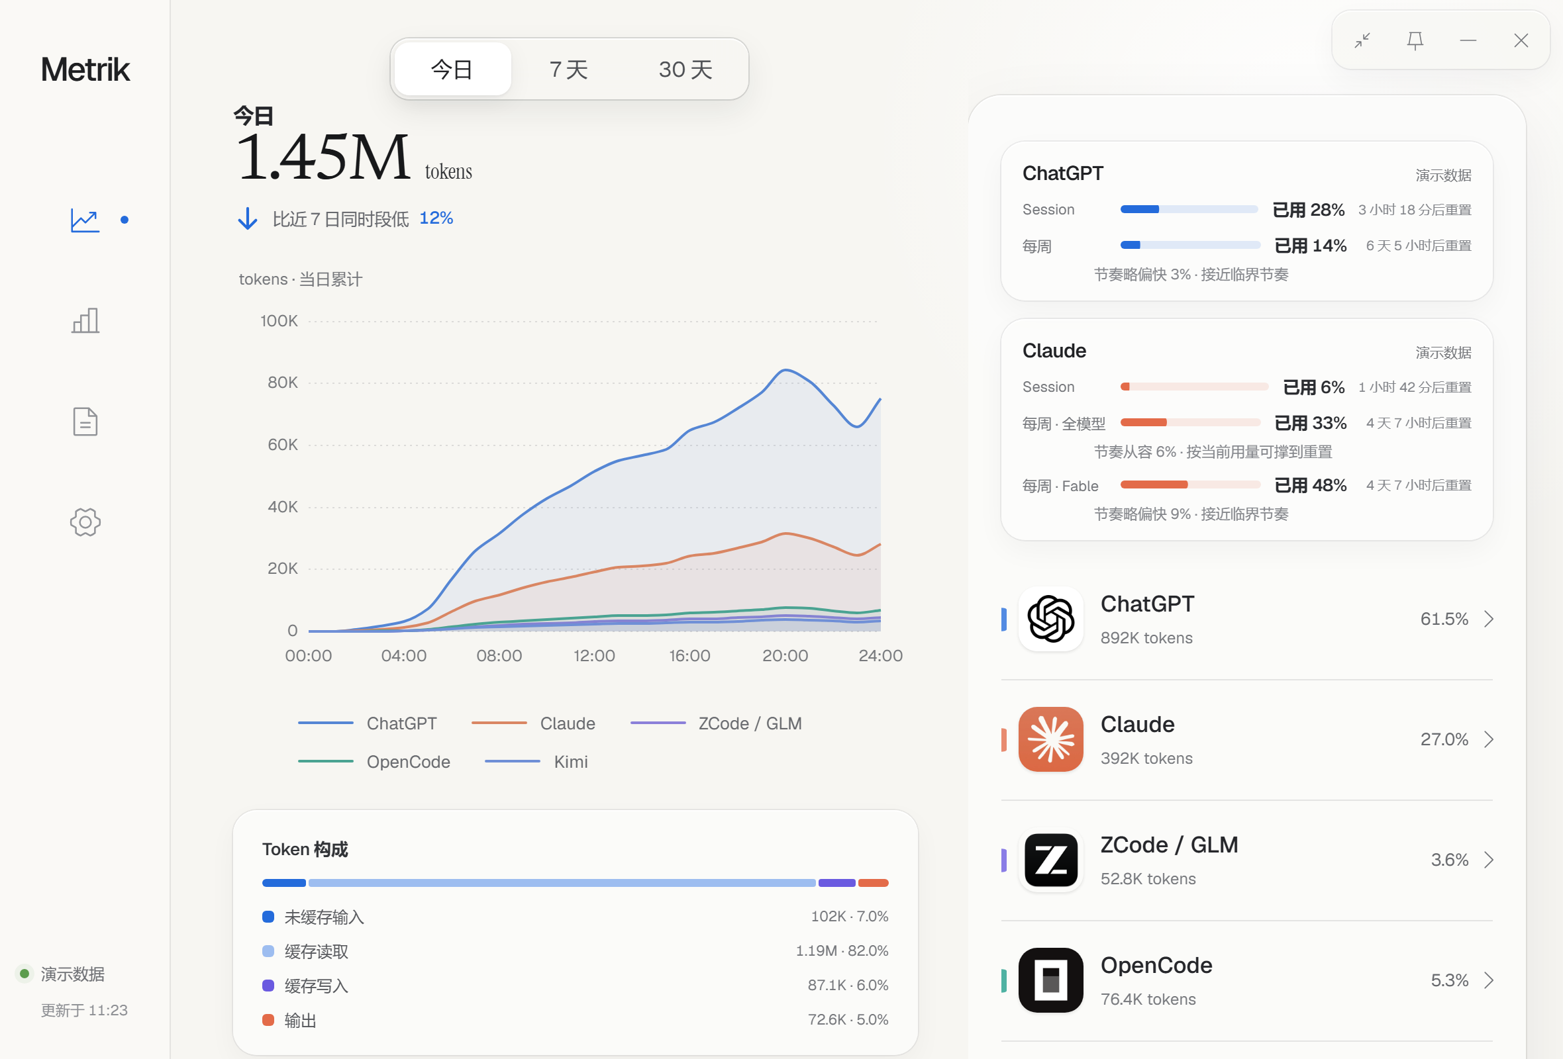The width and height of the screenshot is (1563, 1059).
Task: Click the OpenCode logo icon
Action: pyautogui.click(x=1050, y=980)
